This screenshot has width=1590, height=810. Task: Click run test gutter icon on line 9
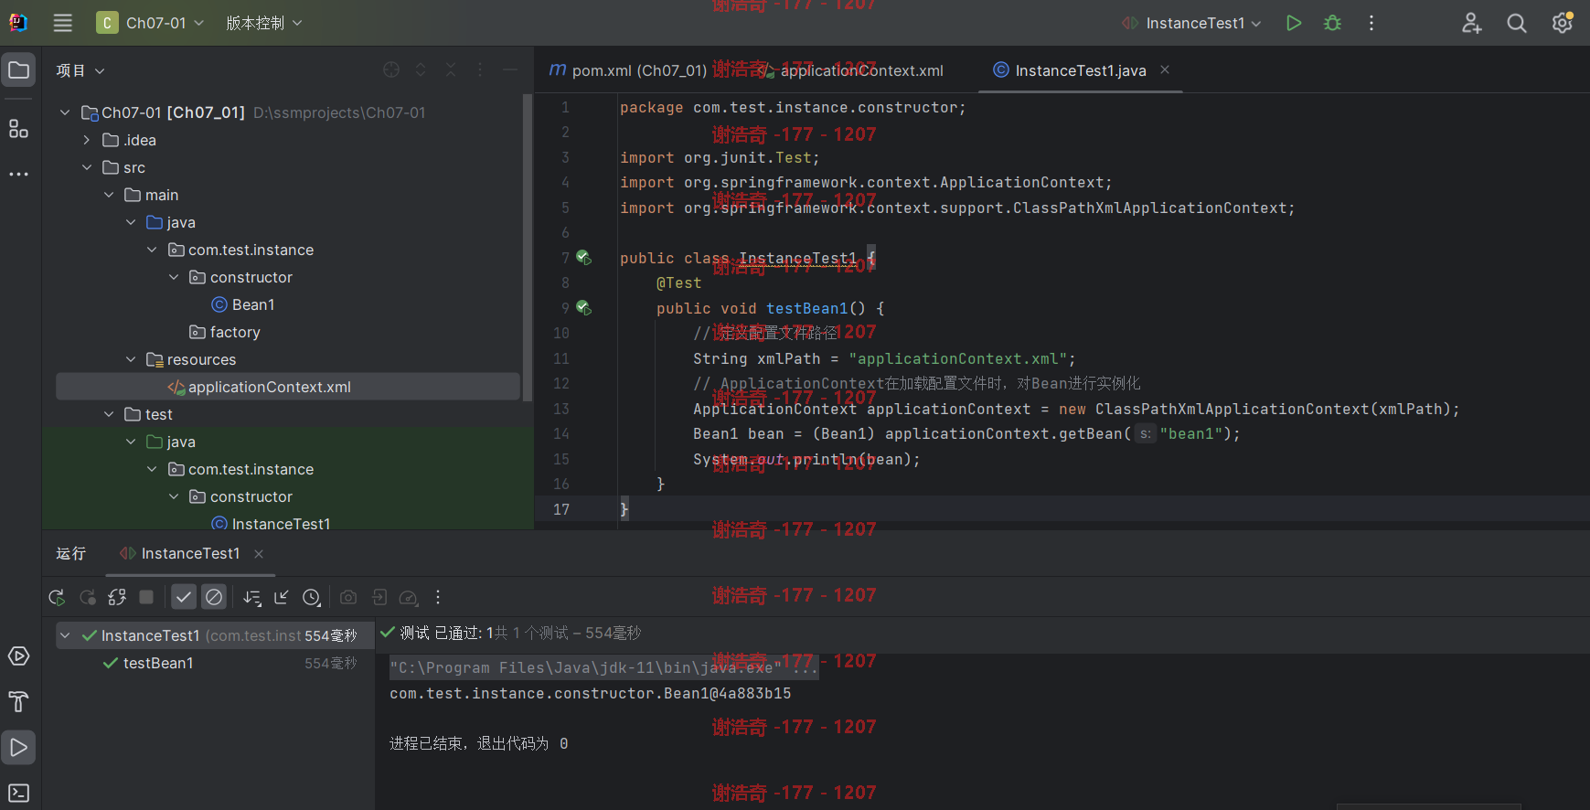point(583,308)
